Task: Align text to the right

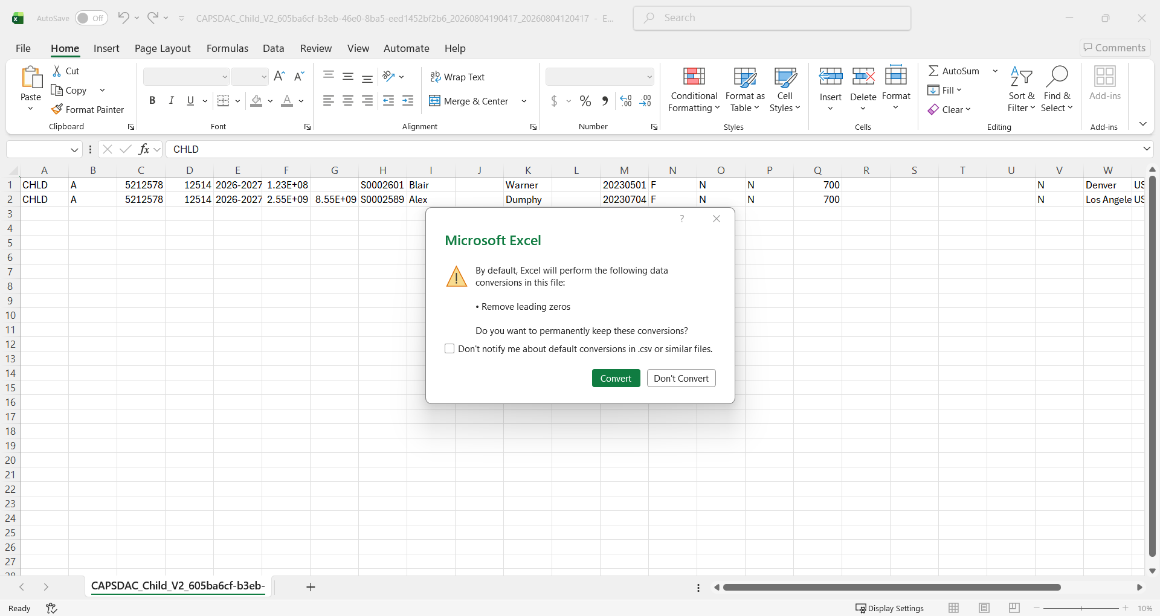Action: point(367,101)
